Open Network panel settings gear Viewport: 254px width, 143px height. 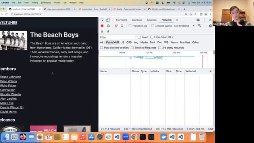coord(210,26)
